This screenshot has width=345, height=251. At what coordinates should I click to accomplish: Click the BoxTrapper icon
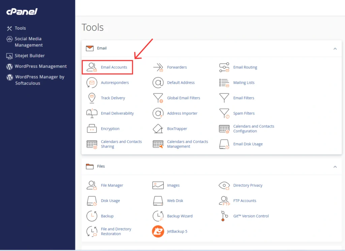point(158,129)
